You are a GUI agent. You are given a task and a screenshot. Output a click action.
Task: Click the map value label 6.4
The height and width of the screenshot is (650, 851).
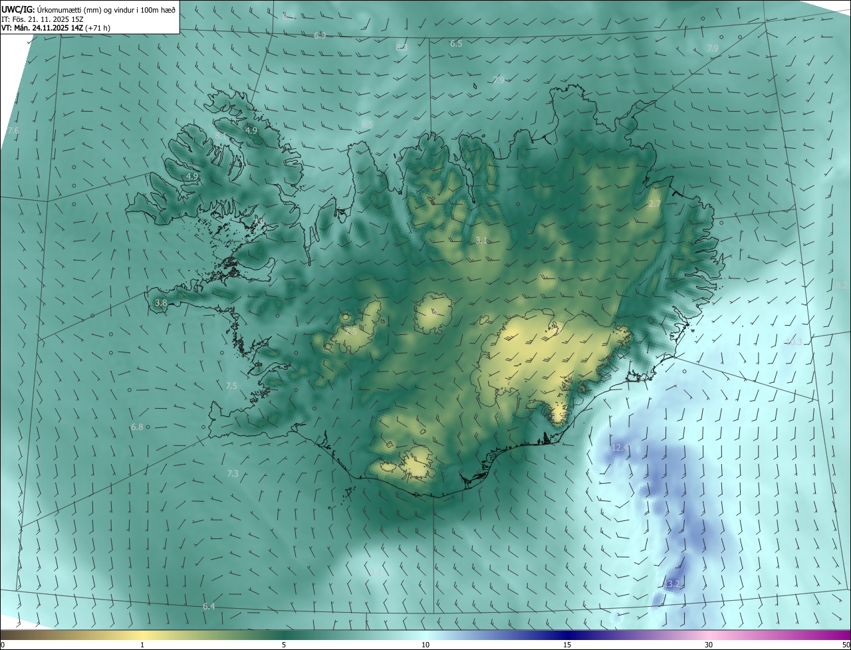tap(209, 606)
